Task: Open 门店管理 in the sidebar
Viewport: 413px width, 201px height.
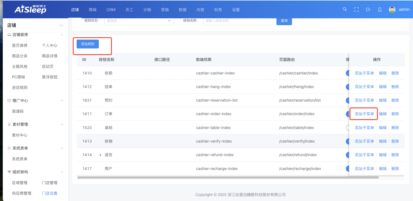Action: [50, 183]
